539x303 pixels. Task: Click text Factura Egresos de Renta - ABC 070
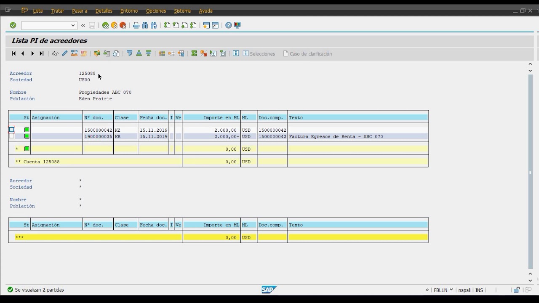coord(336,137)
